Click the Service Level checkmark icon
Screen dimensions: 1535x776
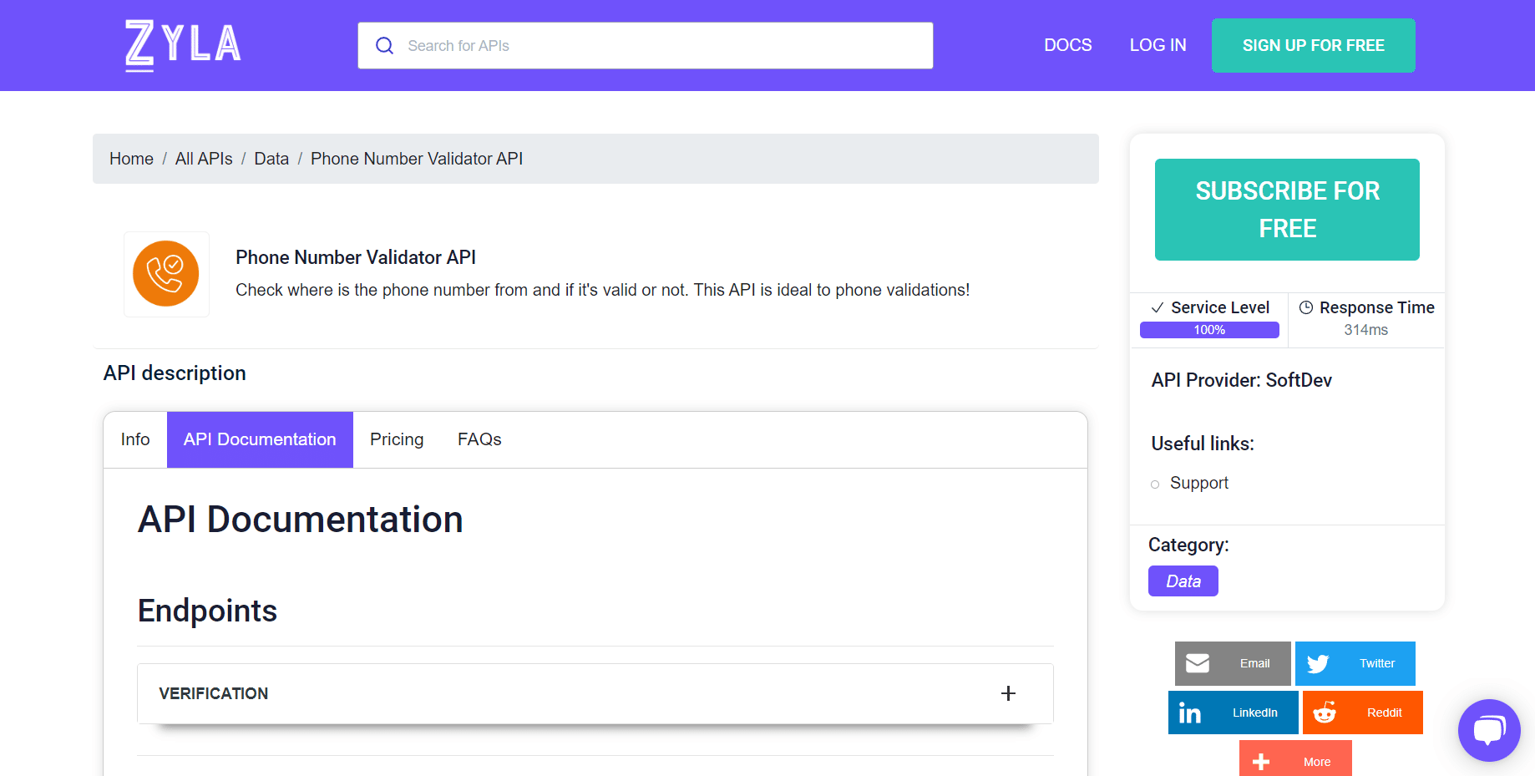pos(1158,307)
